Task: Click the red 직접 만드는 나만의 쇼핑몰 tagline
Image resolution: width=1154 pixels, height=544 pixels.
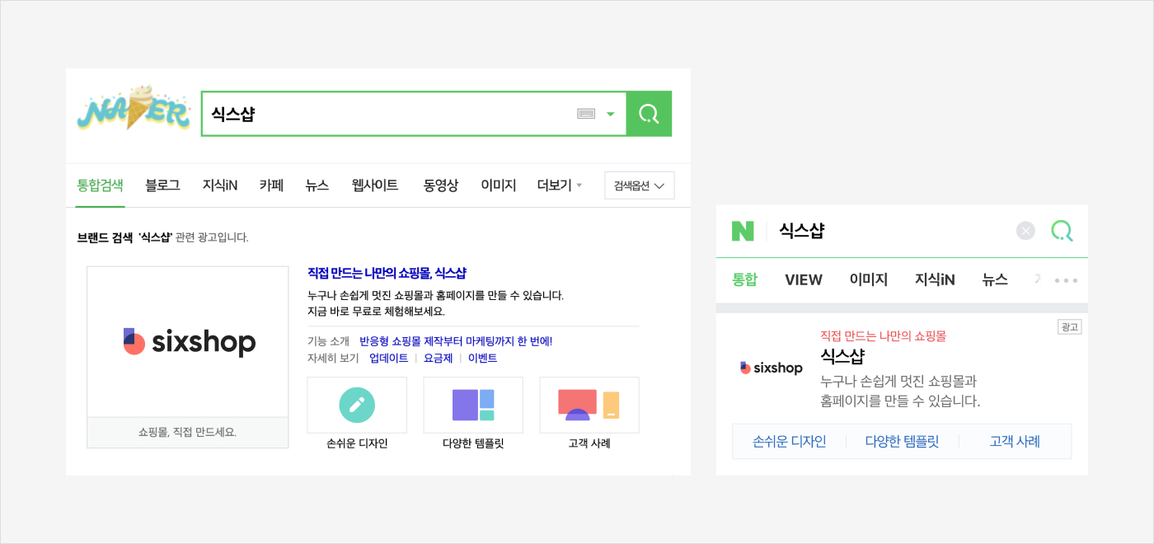Action: [x=883, y=336]
